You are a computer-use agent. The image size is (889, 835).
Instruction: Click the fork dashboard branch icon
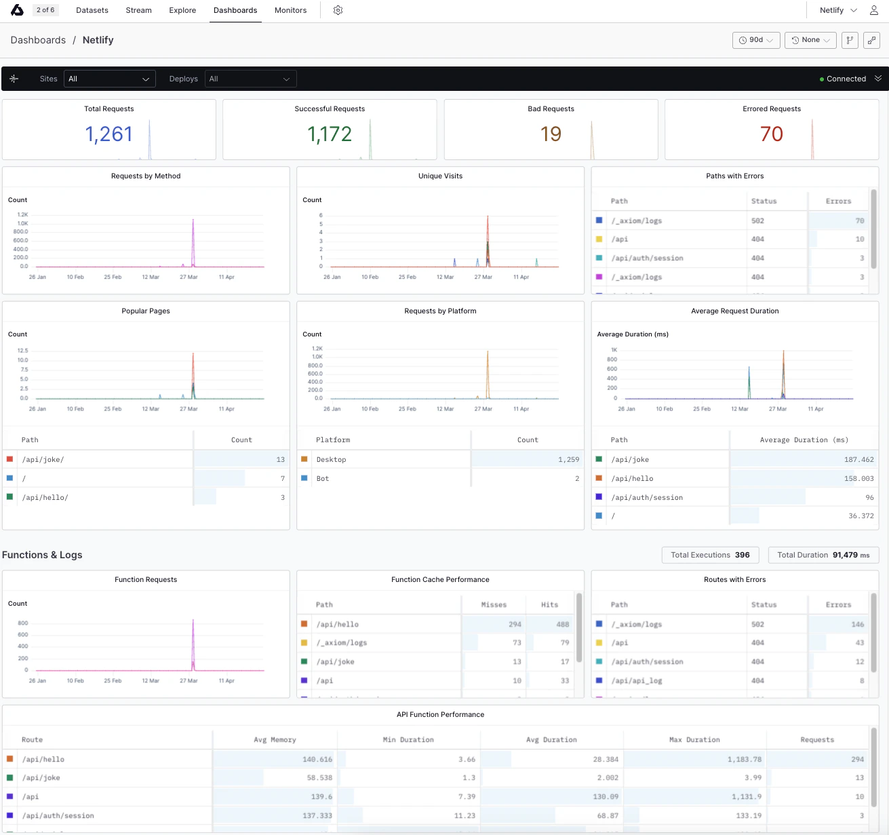pyautogui.click(x=850, y=40)
